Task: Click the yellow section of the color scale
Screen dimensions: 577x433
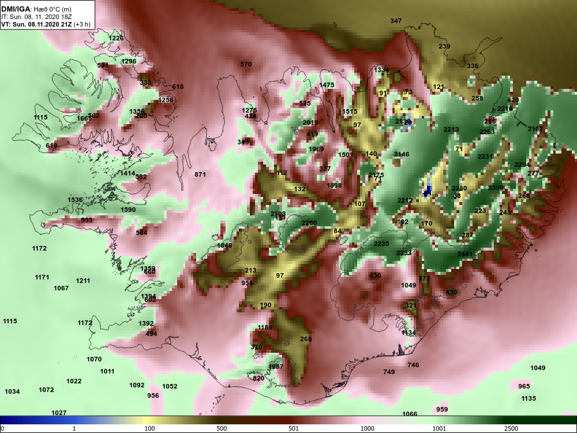Action: point(147,420)
